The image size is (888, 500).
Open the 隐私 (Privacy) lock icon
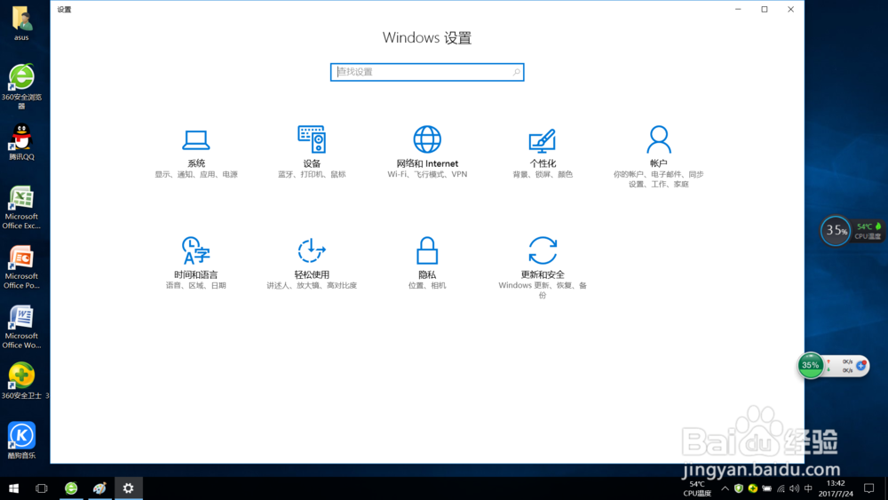coord(427,250)
